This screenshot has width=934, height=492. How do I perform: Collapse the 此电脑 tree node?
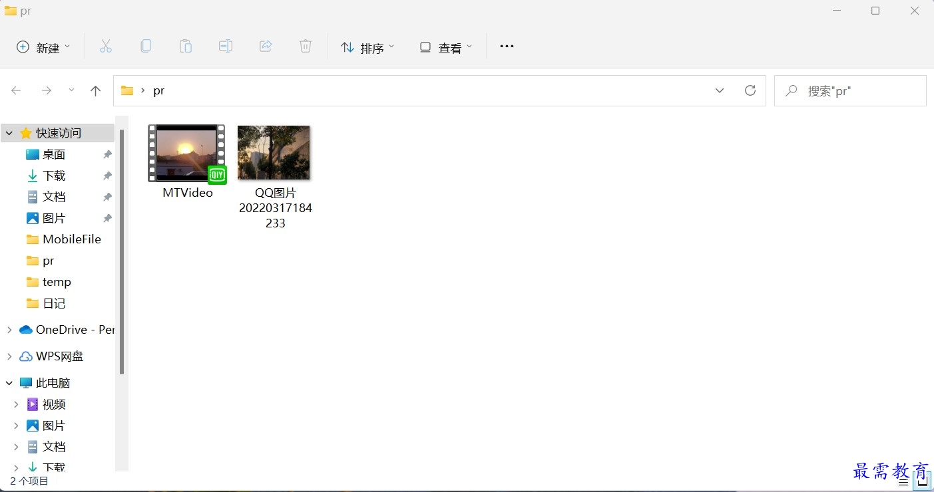coord(9,383)
